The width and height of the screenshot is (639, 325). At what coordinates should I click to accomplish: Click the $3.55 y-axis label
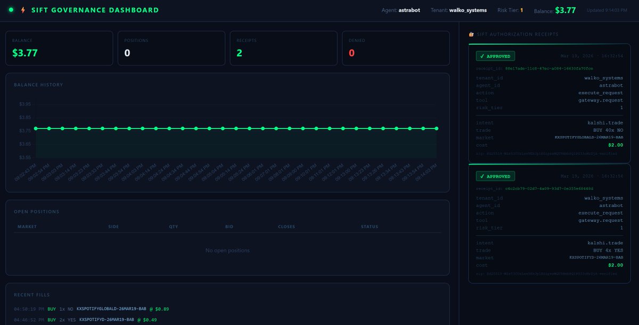click(x=24, y=157)
